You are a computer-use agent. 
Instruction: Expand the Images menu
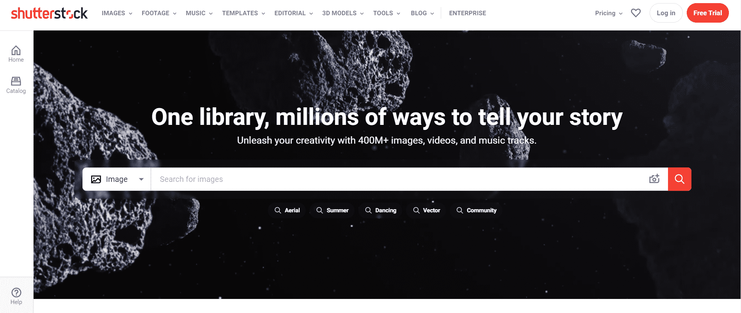click(x=117, y=13)
